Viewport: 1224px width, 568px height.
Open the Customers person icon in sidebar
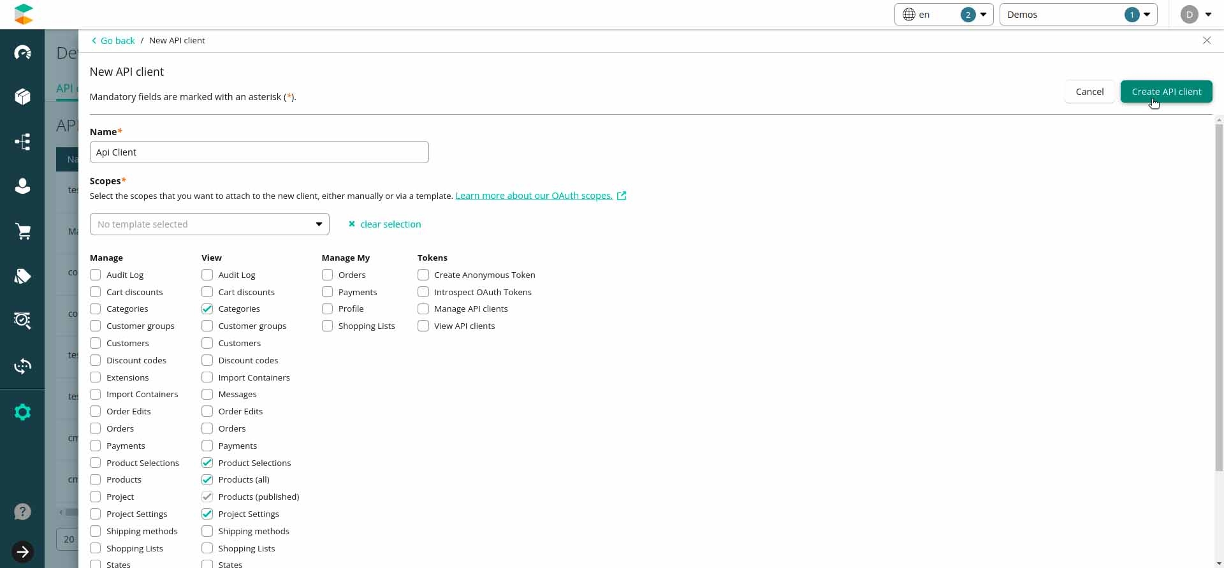coord(22,186)
